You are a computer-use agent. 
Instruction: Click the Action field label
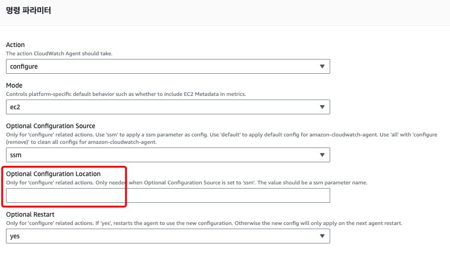tap(15, 45)
